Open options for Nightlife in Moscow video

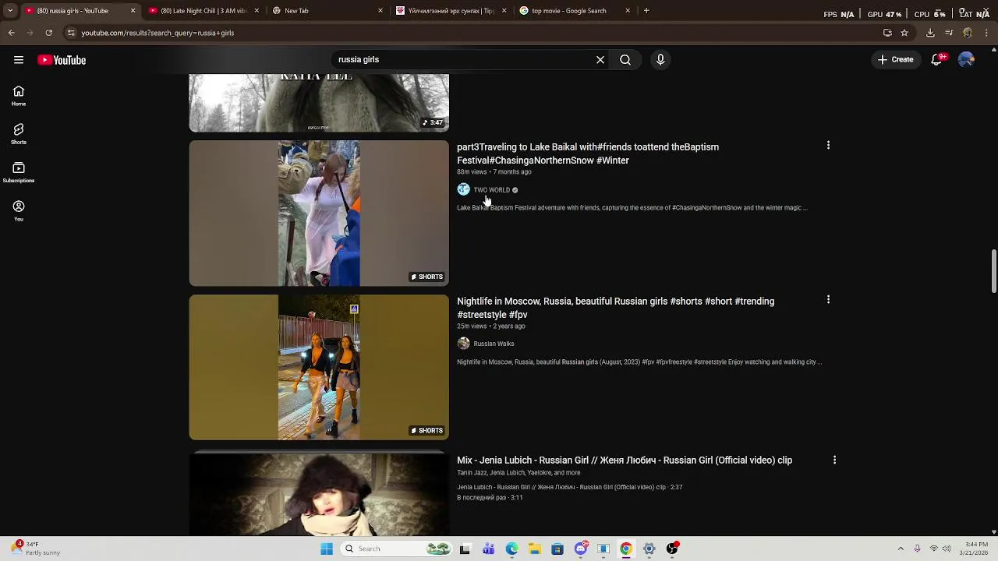pos(828,299)
